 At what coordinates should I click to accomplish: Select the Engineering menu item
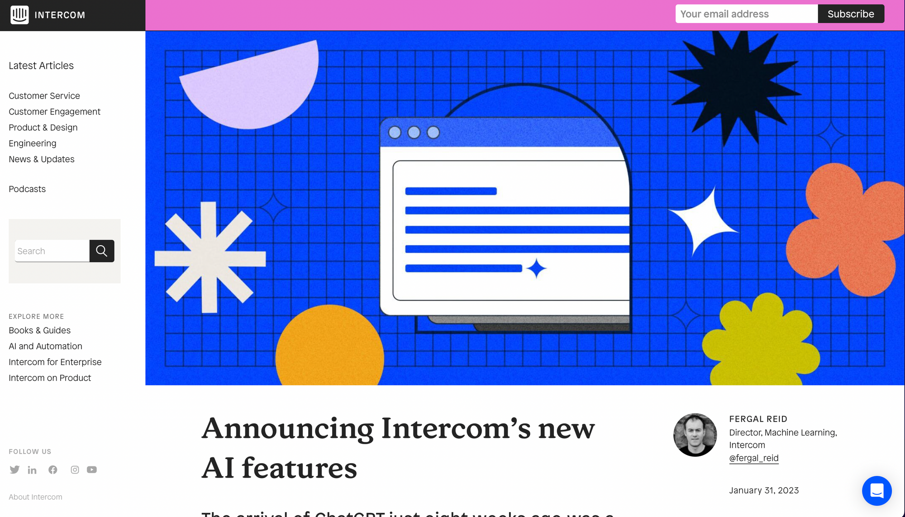32,143
